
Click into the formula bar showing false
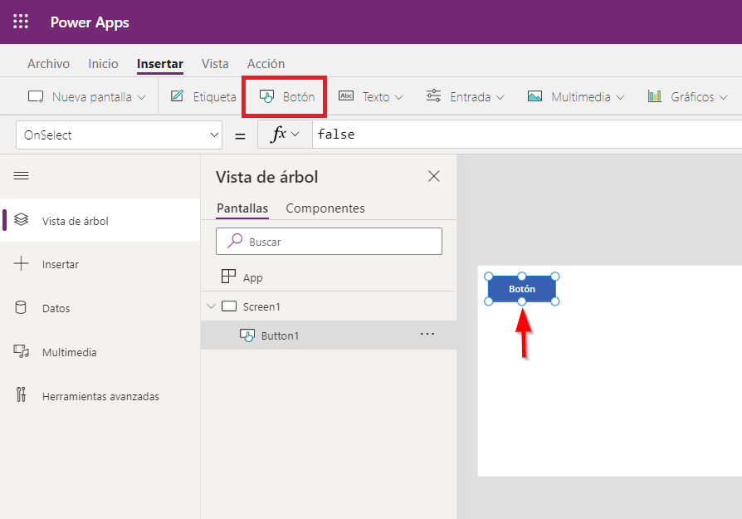coord(527,135)
